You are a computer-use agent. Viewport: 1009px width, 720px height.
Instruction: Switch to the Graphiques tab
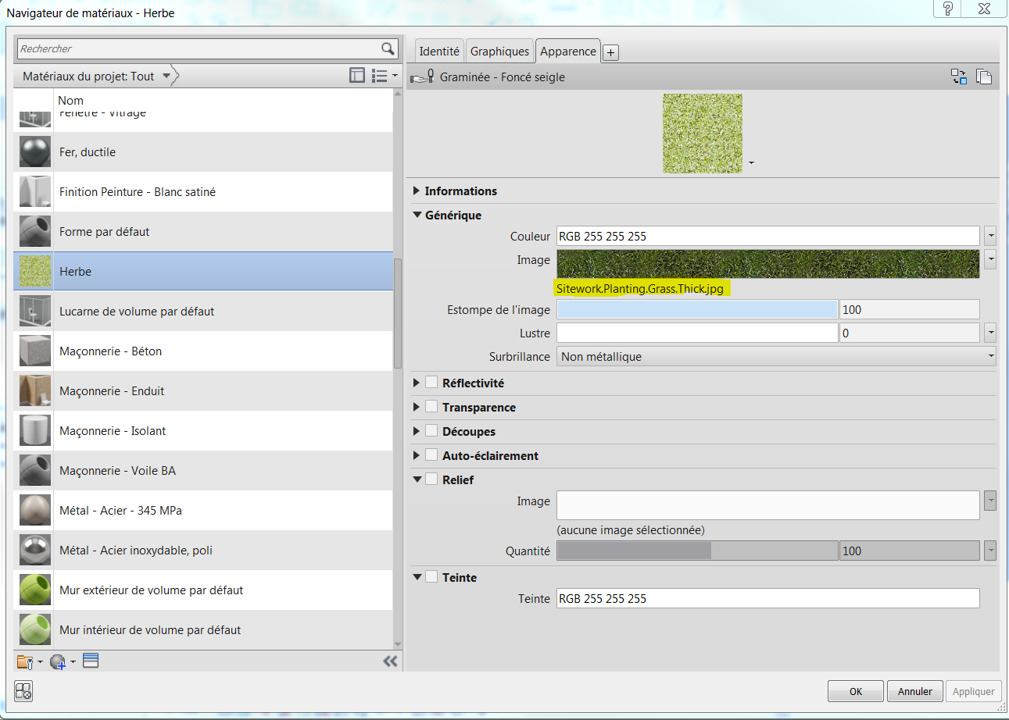499,52
